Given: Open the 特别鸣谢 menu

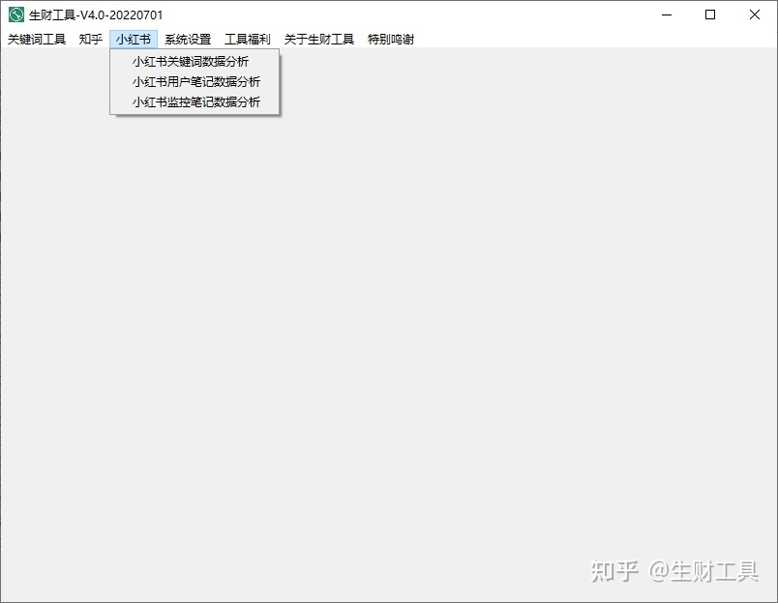Looking at the screenshot, I should 391,40.
